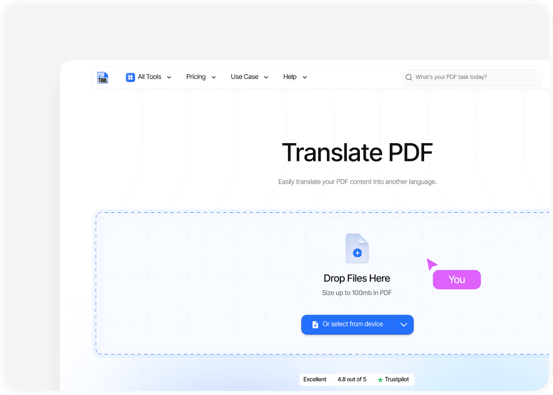The image size is (553, 395).
Task: Click the add-file document icon
Action: coord(357,248)
